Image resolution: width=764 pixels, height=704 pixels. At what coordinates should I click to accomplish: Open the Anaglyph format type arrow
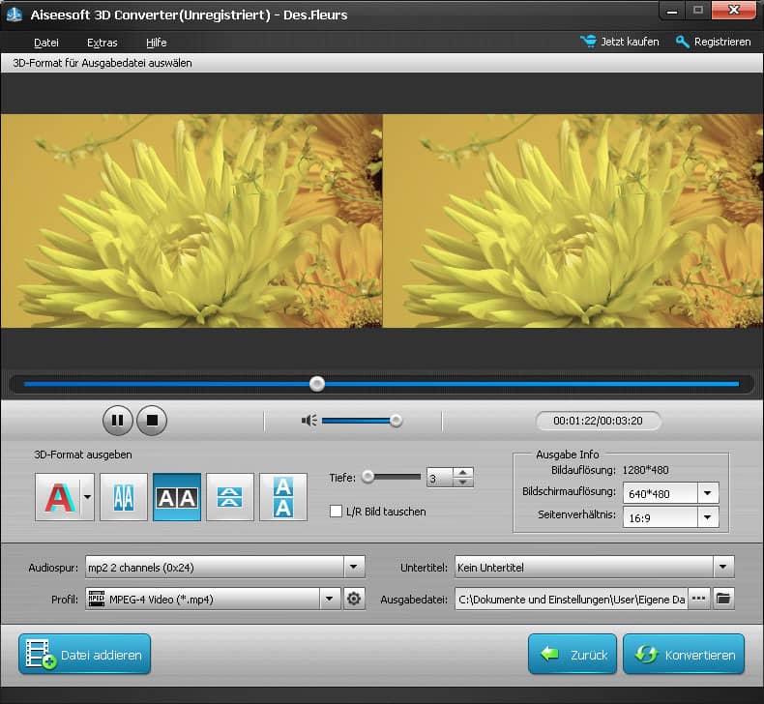87,497
